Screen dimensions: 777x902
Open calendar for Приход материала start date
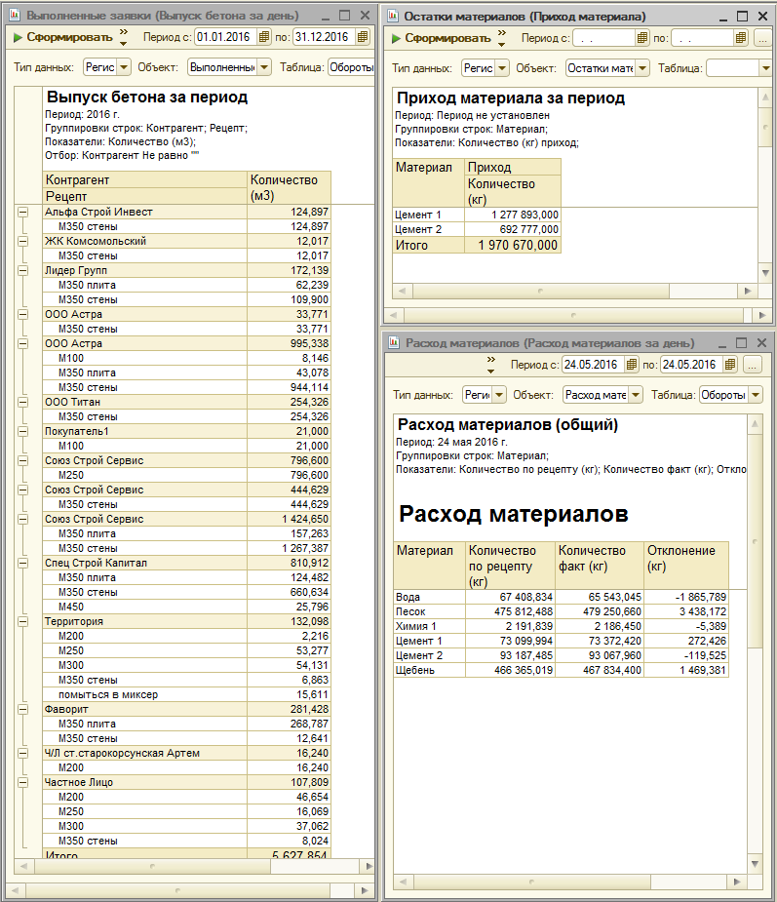642,39
